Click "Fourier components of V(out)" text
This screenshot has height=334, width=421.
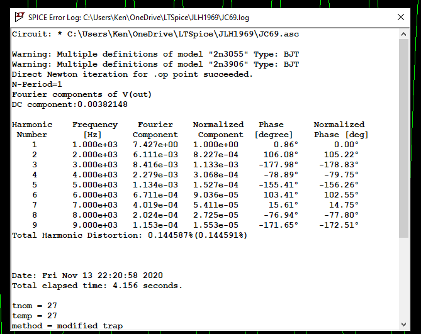click(x=82, y=94)
